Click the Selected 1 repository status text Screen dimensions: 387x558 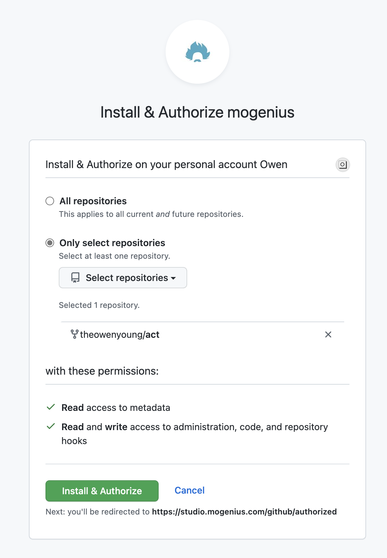point(99,305)
